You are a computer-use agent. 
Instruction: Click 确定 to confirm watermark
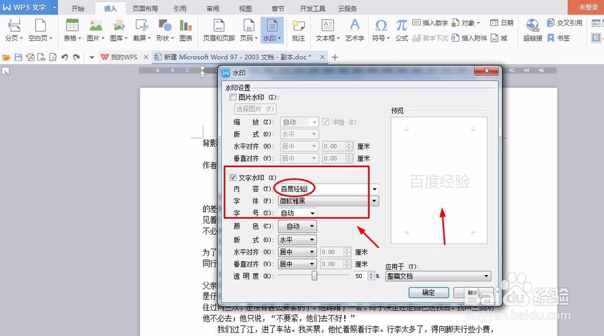coord(428,293)
